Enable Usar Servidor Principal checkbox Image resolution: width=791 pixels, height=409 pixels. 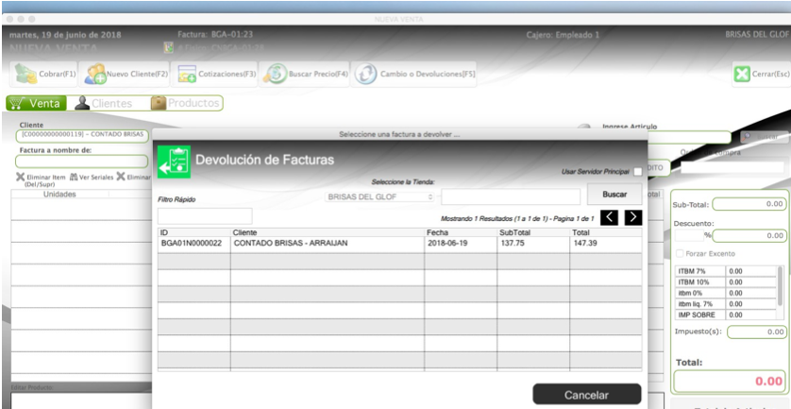638,172
